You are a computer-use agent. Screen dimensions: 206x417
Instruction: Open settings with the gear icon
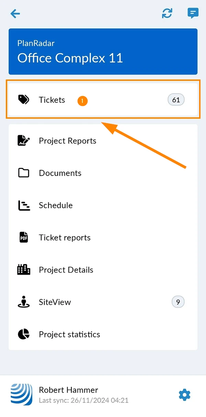(x=185, y=395)
